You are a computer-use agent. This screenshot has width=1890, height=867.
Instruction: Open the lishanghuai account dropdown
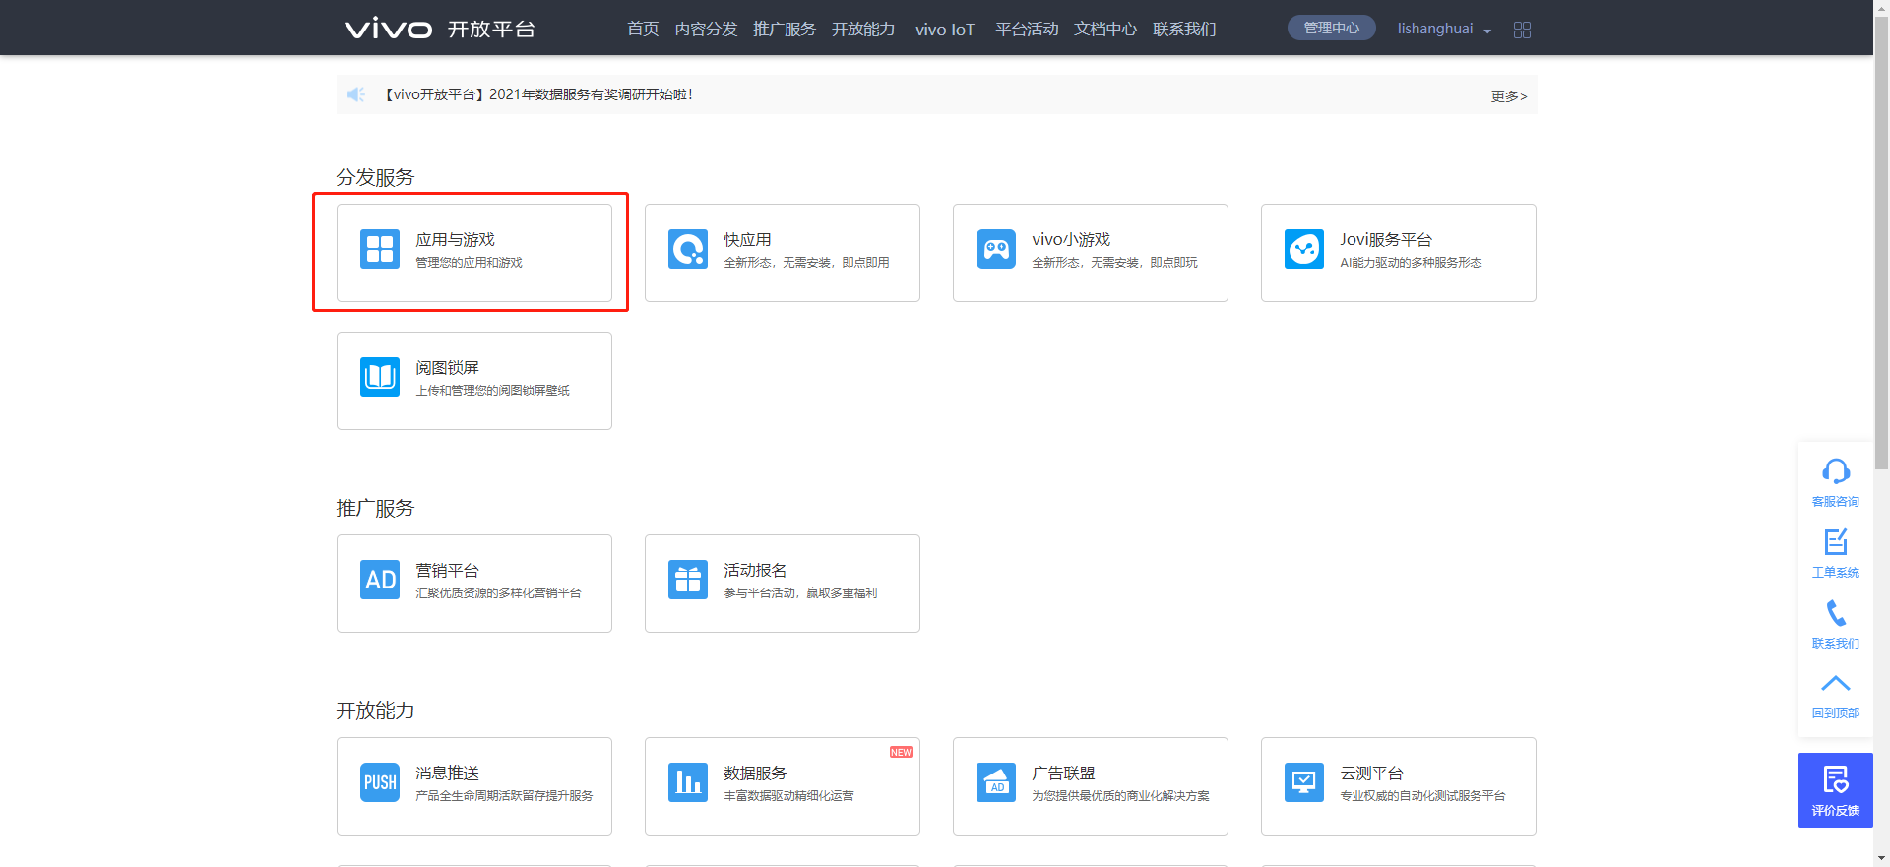point(1444,29)
